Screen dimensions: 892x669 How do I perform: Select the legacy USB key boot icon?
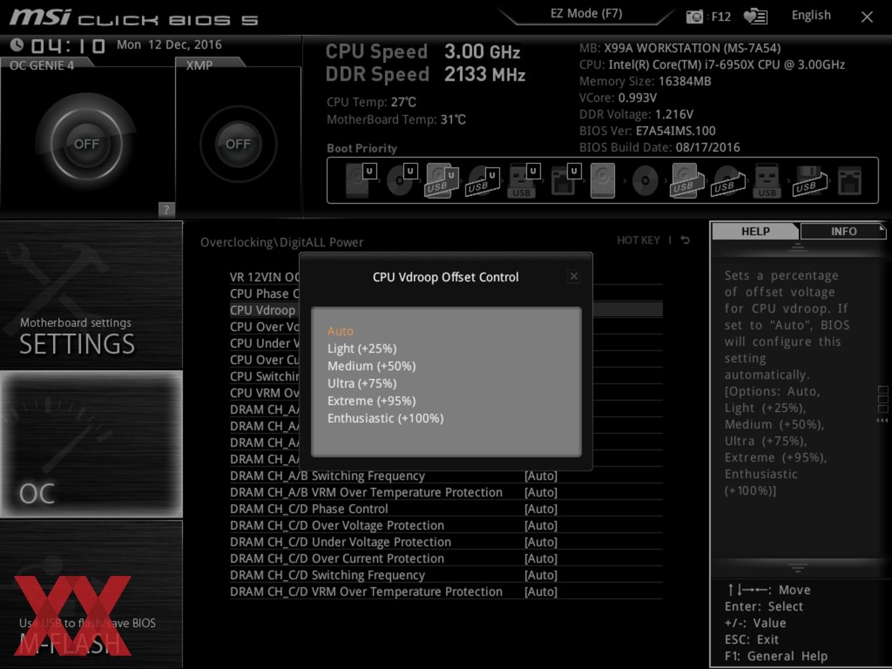point(767,180)
